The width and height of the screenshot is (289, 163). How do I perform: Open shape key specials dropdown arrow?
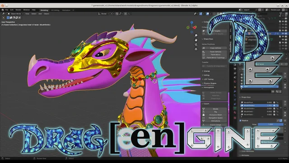click(x=285, y=109)
